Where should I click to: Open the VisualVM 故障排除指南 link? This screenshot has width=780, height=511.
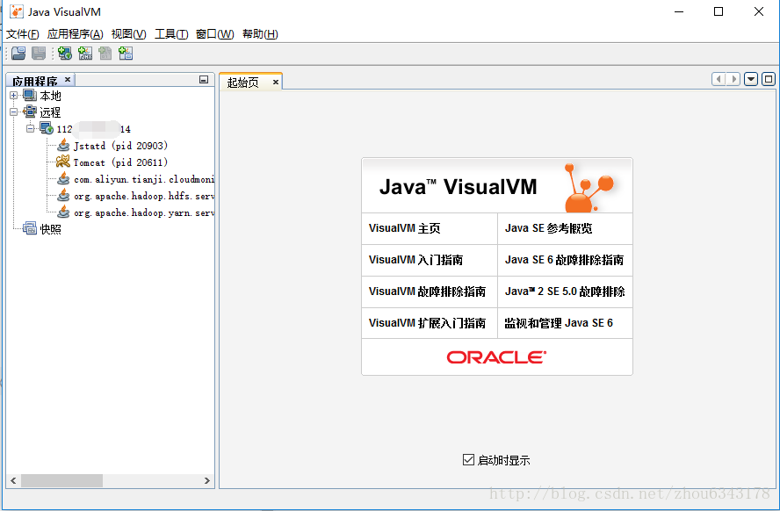click(427, 291)
